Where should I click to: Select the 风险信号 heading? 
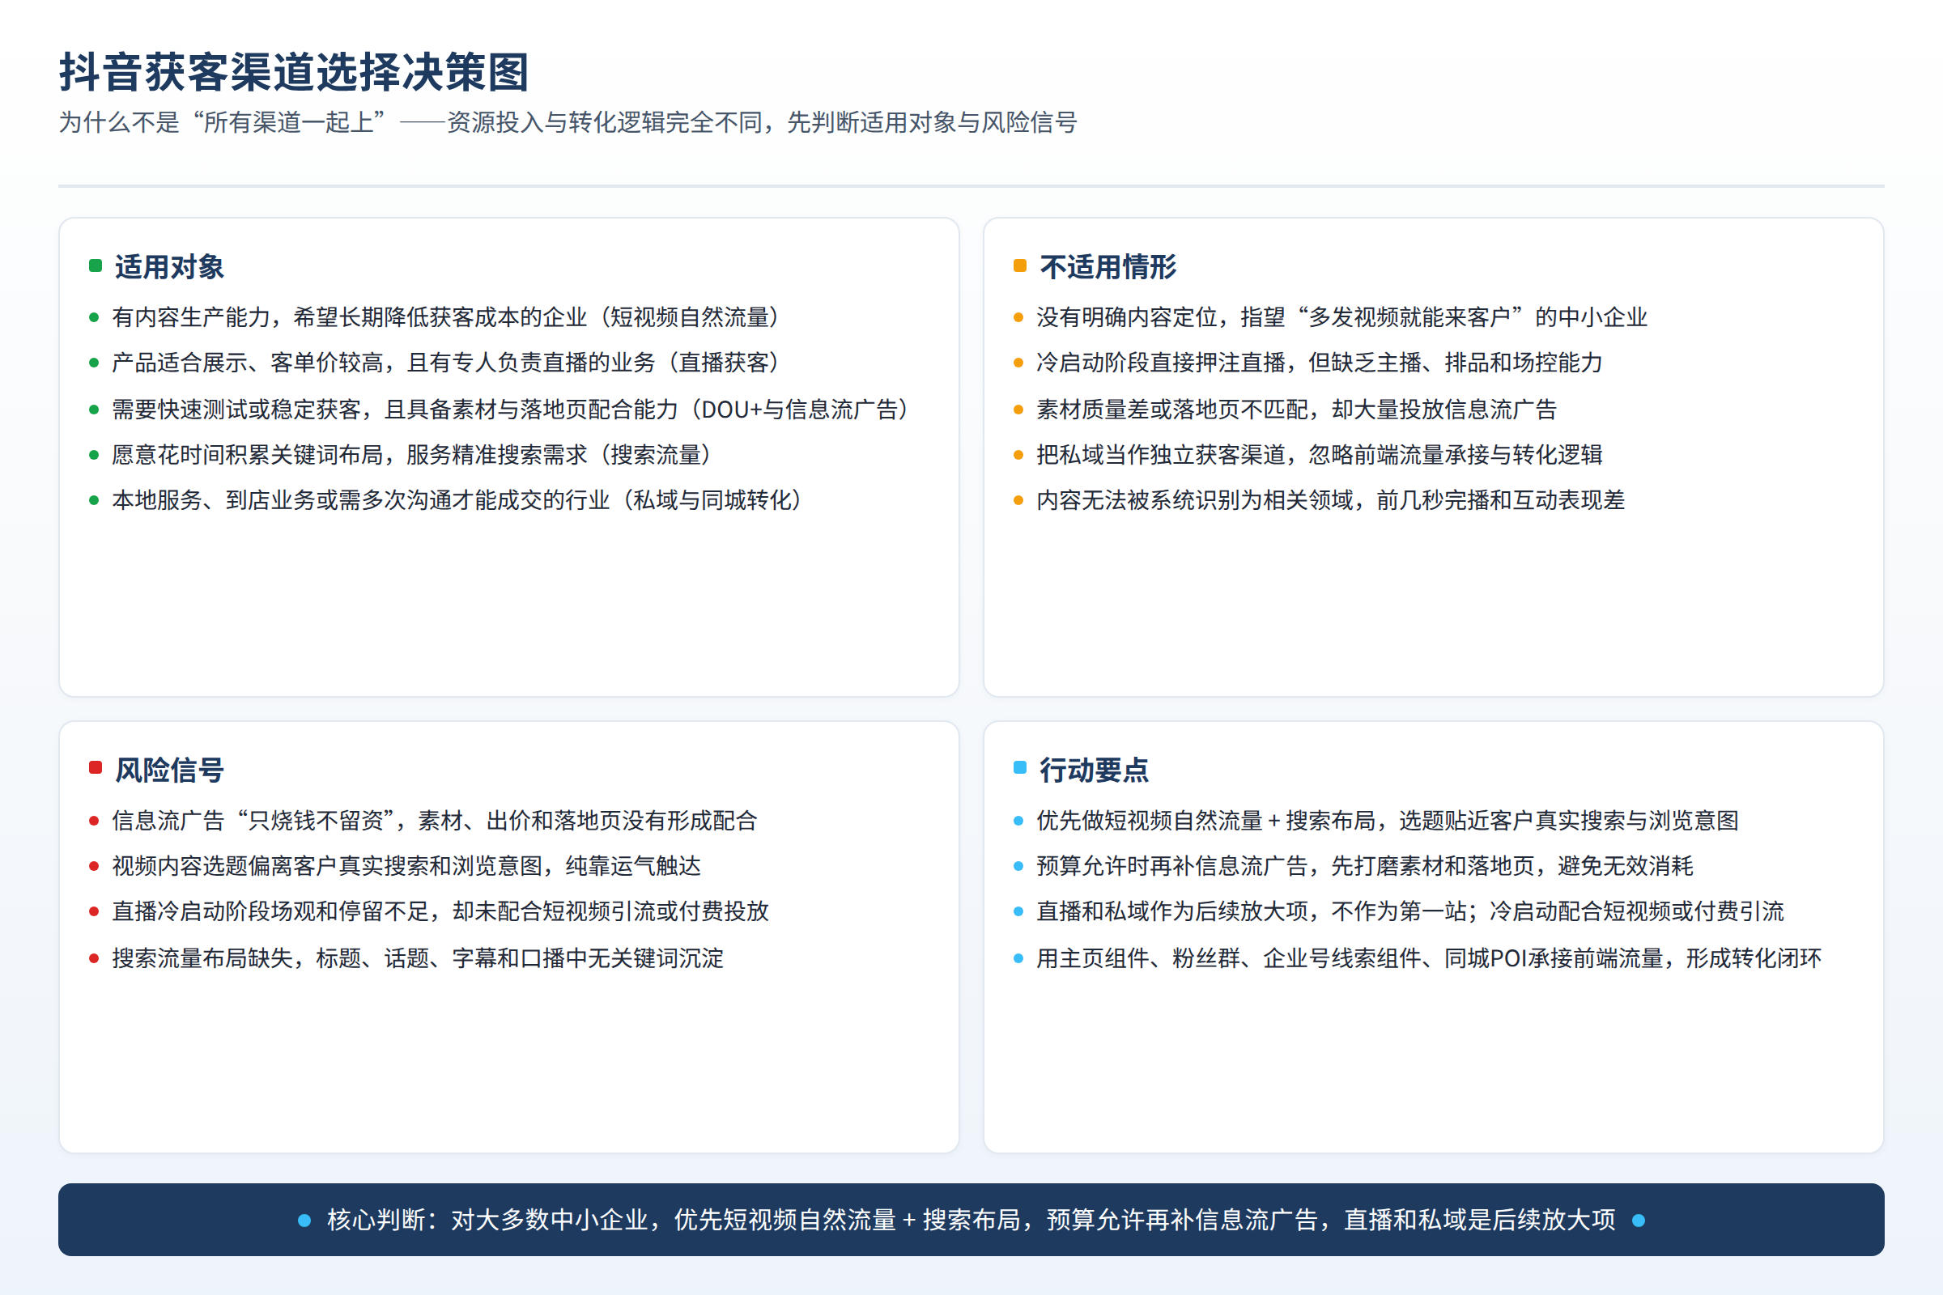(169, 770)
